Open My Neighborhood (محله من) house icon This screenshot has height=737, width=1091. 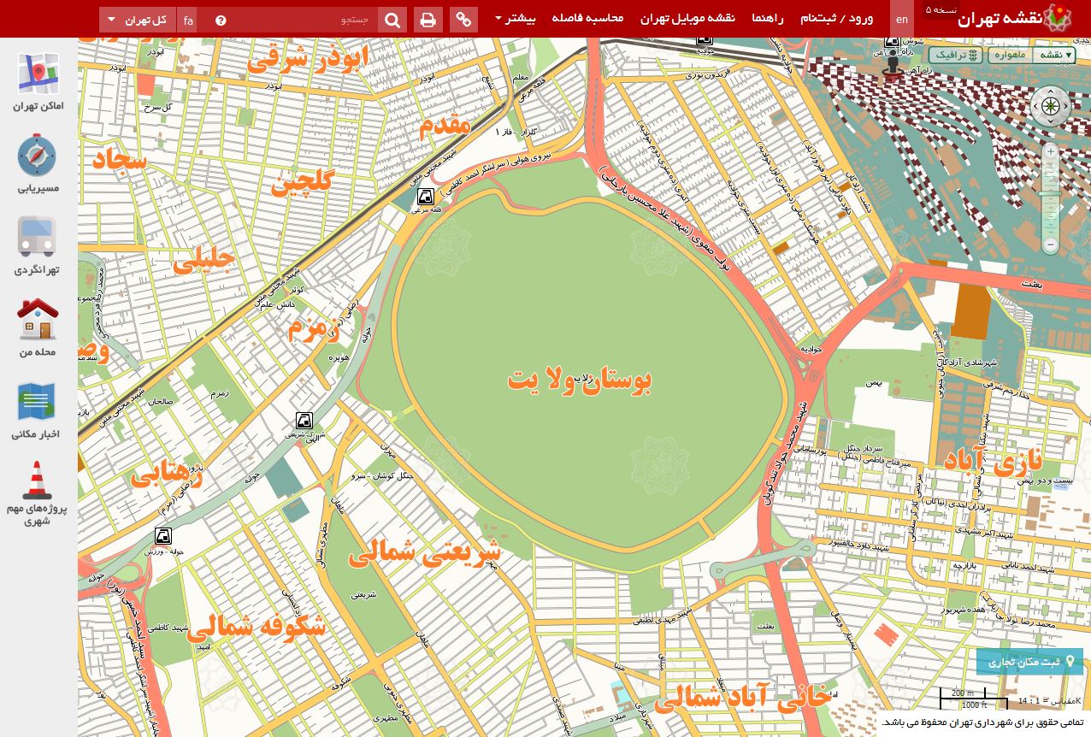click(x=37, y=327)
